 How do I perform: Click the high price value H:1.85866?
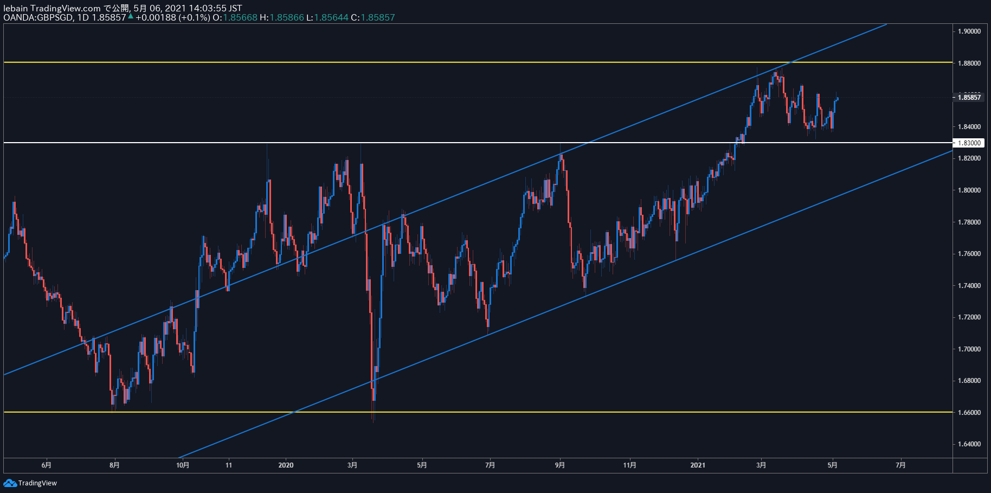pos(282,17)
